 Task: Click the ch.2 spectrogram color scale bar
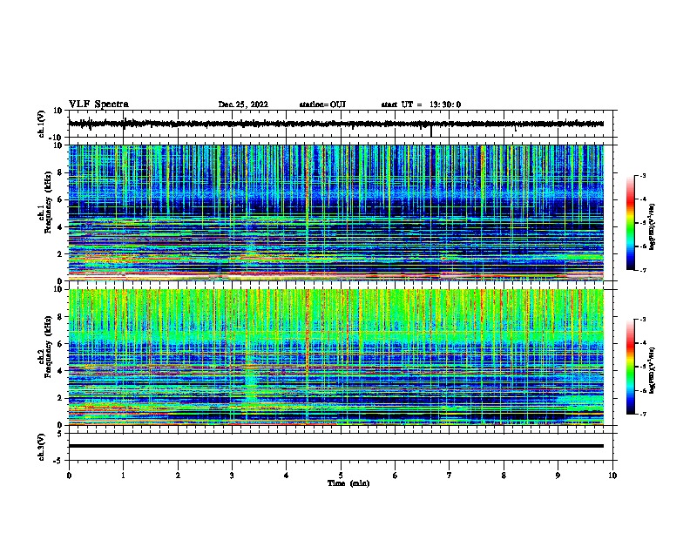(x=630, y=367)
